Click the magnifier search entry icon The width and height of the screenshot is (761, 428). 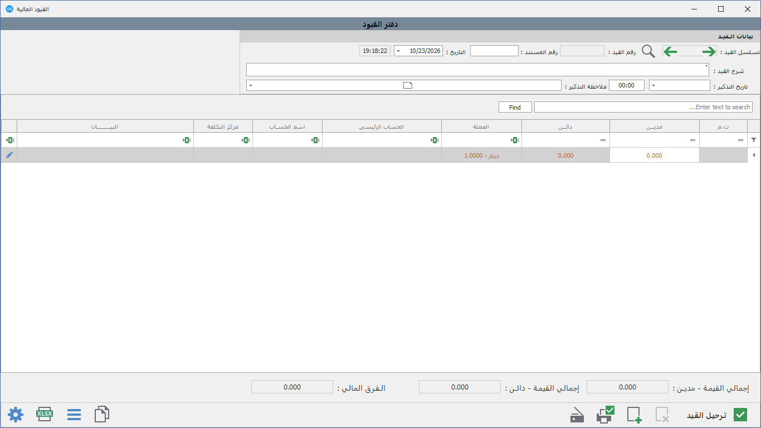point(648,51)
